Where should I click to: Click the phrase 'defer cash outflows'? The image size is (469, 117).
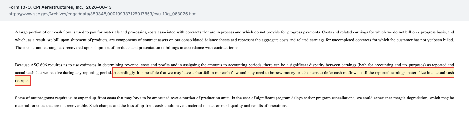(349, 72)
